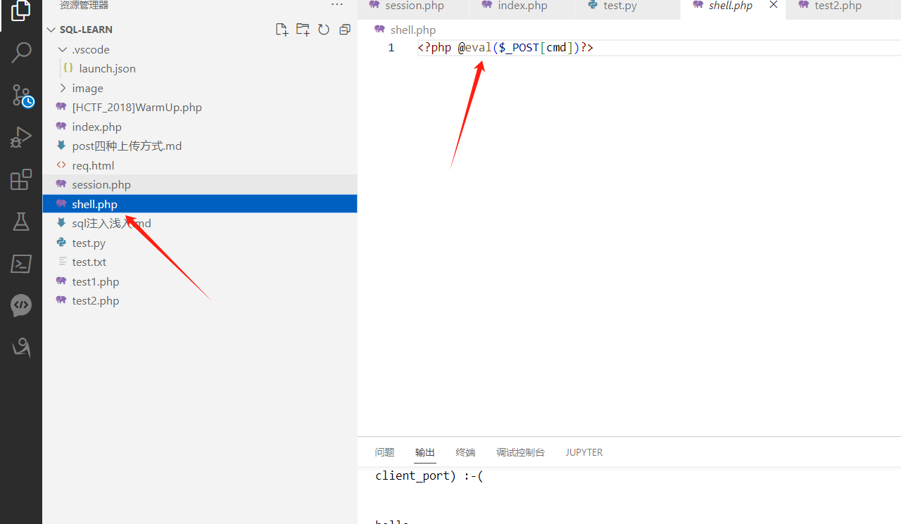Image resolution: width=901 pixels, height=524 pixels.
Task: Open the Explorer view in activity bar
Action: [x=21, y=10]
